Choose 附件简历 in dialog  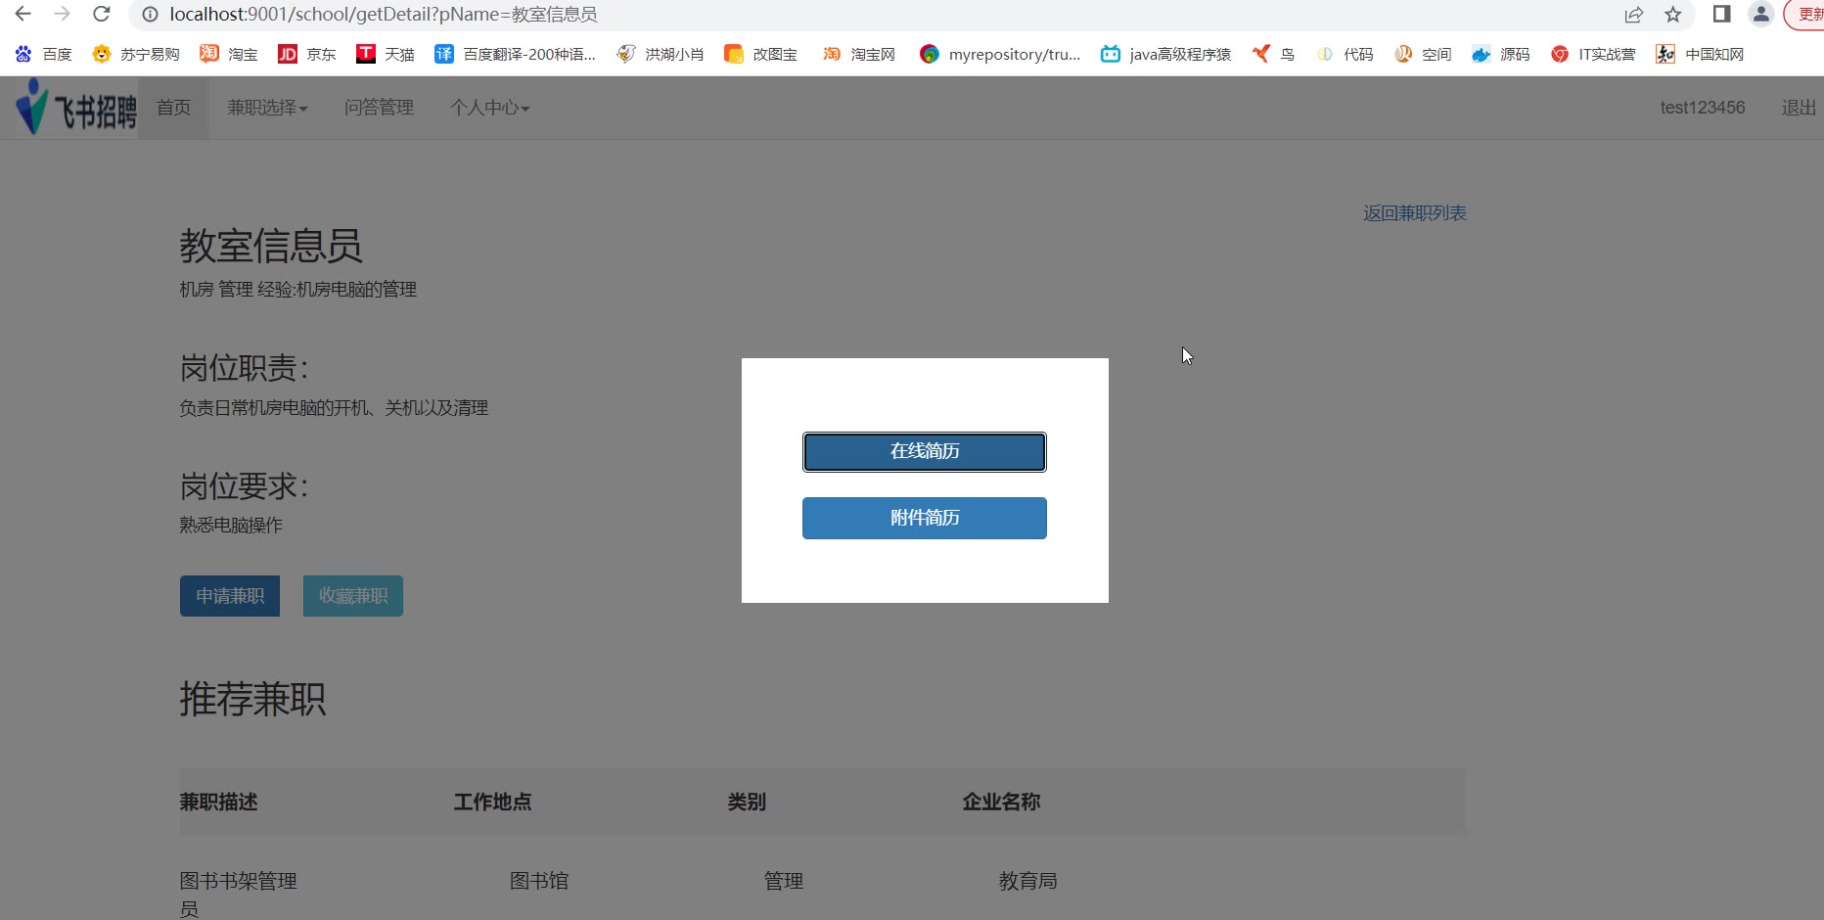pos(925,518)
